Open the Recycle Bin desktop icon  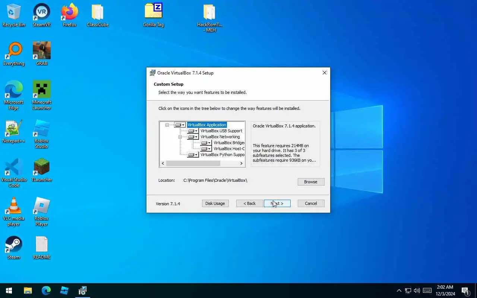(x=14, y=15)
